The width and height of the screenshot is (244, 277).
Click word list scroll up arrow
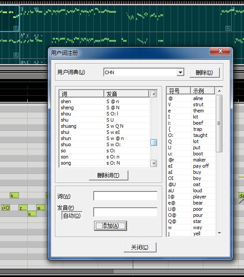(153, 94)
